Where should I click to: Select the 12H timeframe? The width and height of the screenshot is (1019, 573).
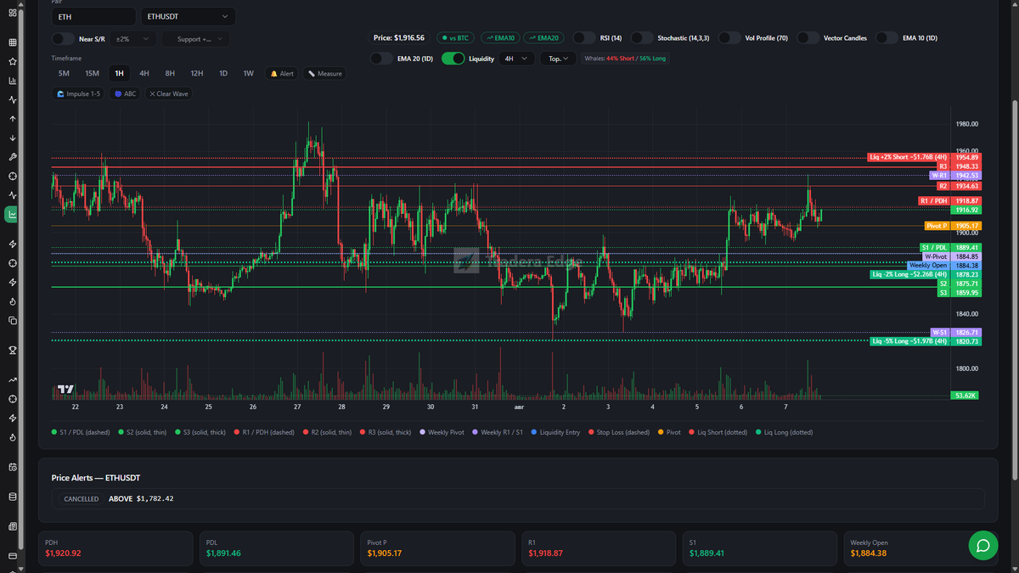pyautogui.click(x=197, y=74)
